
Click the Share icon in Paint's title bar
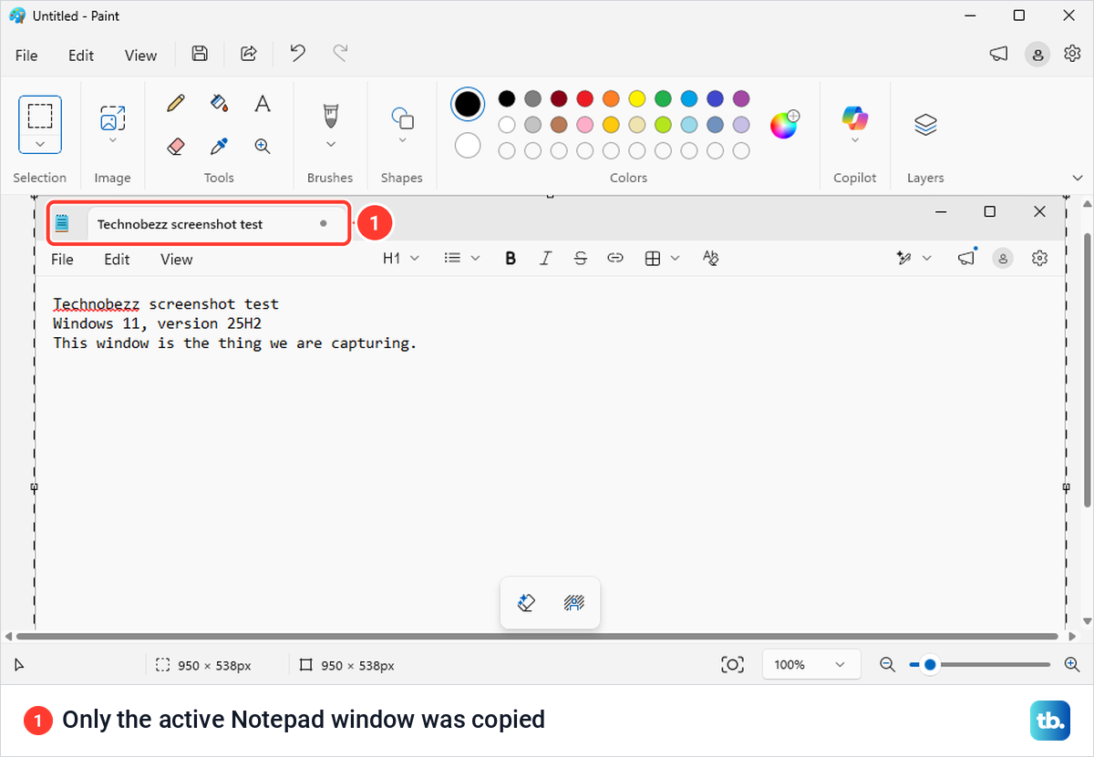(248, 54)
